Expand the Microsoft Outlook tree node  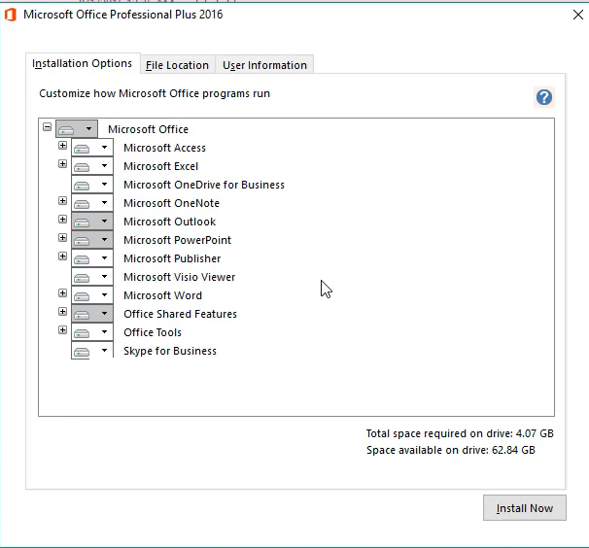[x=62, y=220]
